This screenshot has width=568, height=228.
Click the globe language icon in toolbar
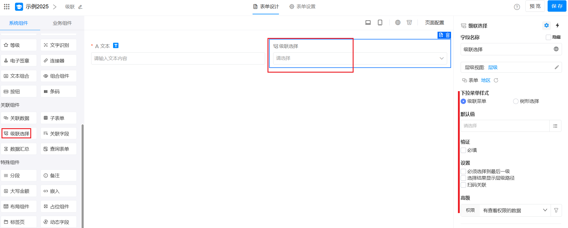point(398,23)
